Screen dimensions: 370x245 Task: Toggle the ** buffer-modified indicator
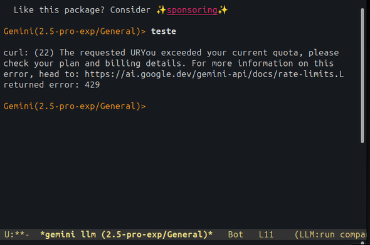point(20,234)
